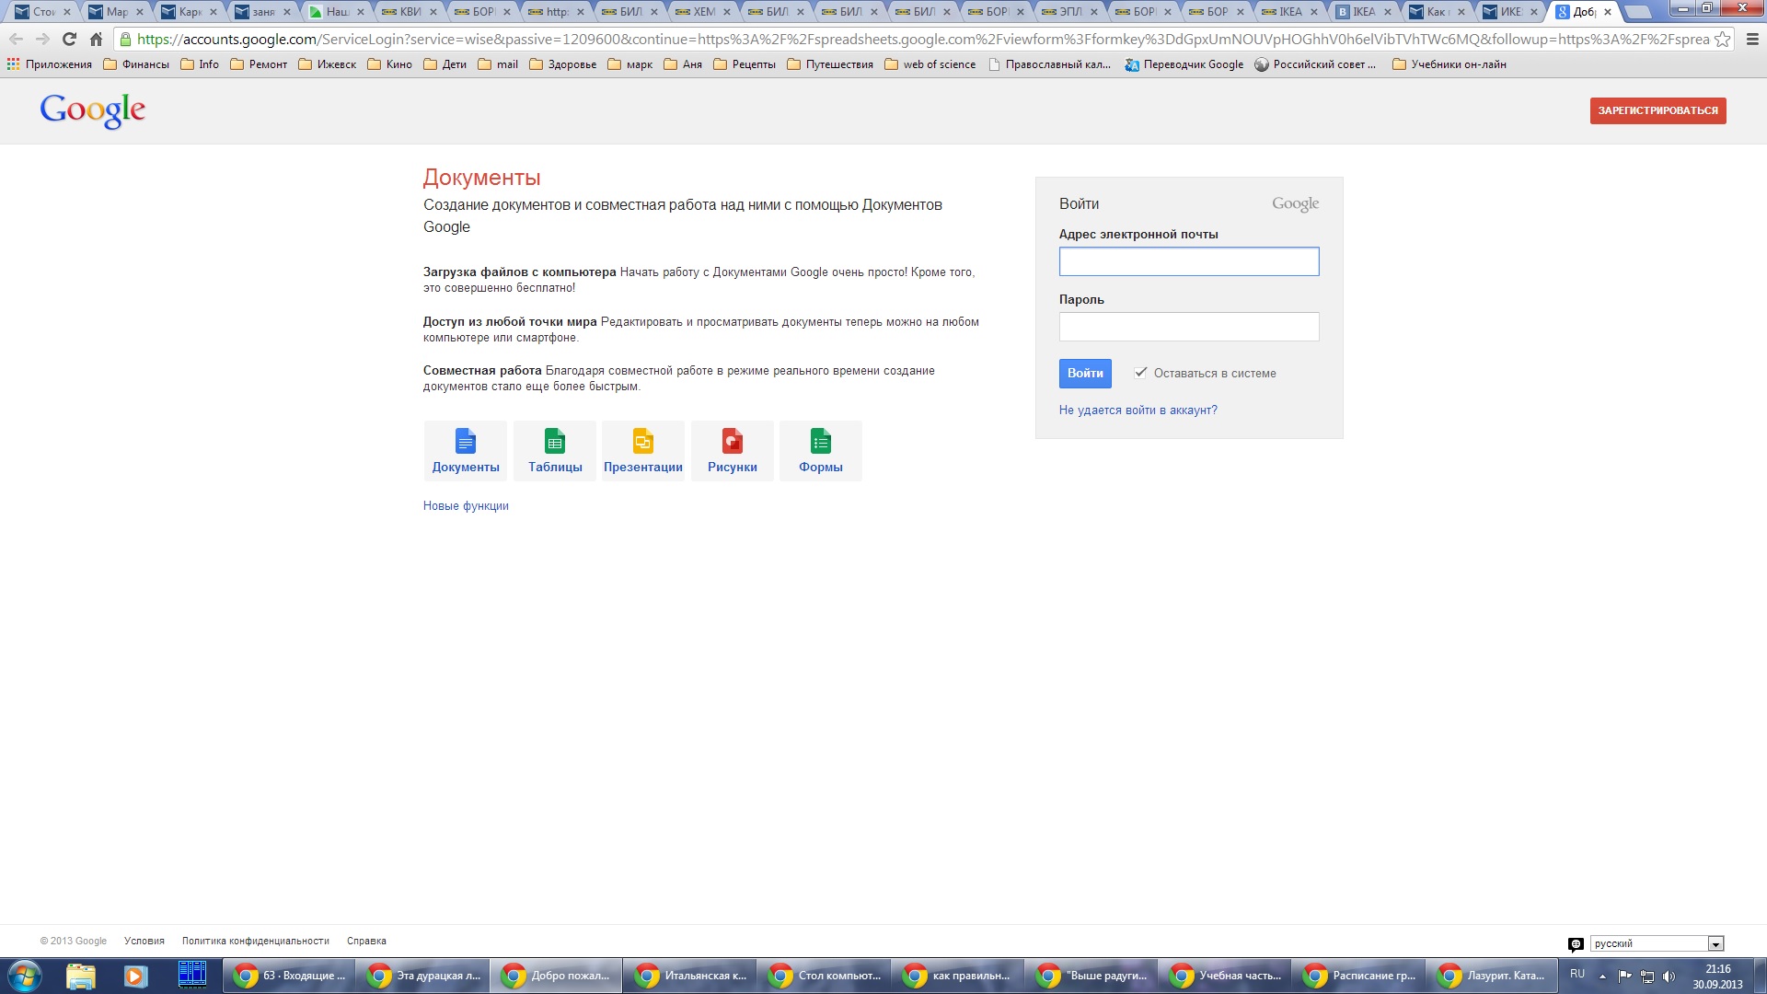
Task: Open the Финансы bookmarks folder
Action: pyautogui.click(x=136, y=64)
